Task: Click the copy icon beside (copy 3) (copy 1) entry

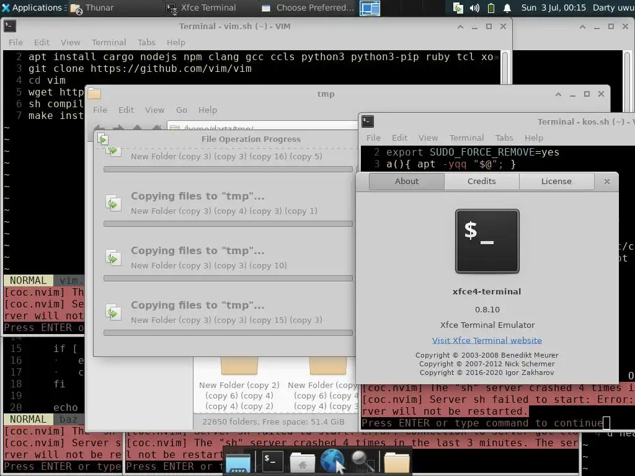Action: coord(113,203)
